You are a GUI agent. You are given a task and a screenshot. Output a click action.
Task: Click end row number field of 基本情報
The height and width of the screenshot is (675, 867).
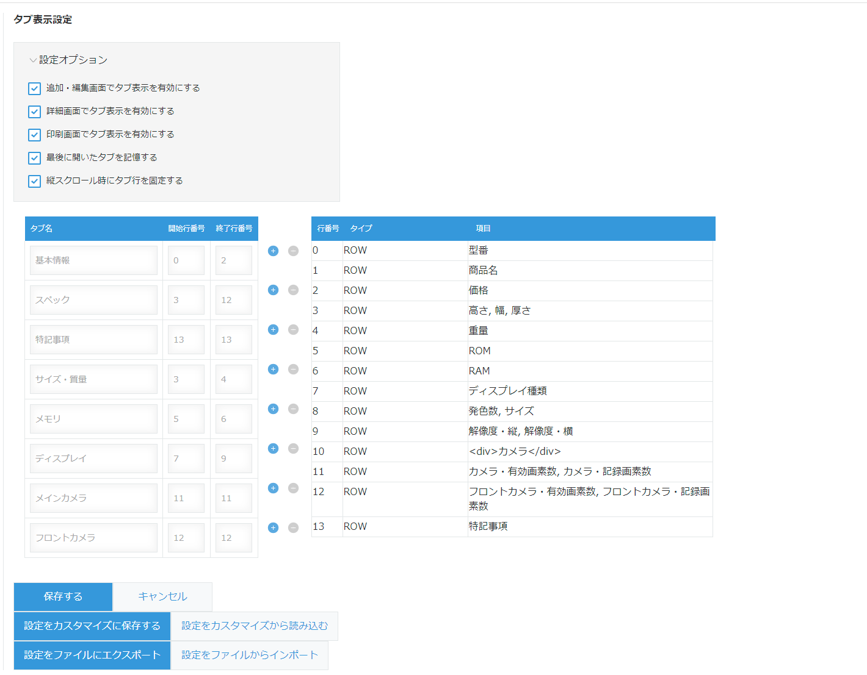(x=234, y=260)
